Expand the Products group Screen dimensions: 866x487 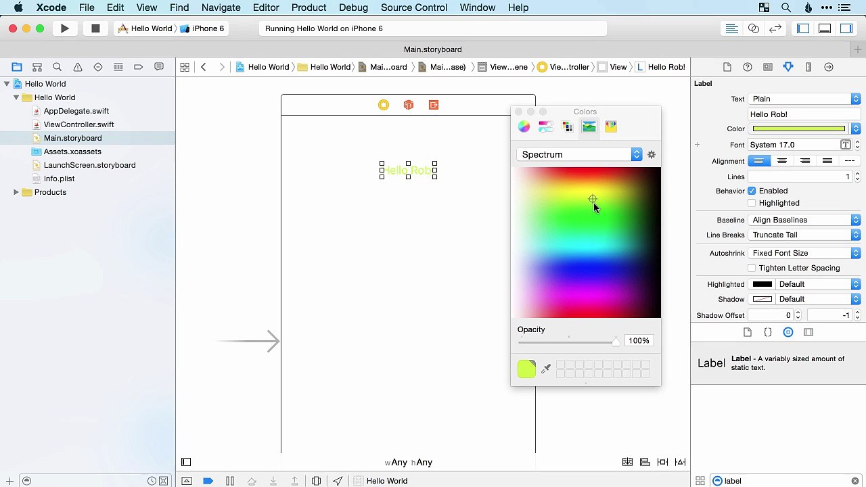(16, 192)
